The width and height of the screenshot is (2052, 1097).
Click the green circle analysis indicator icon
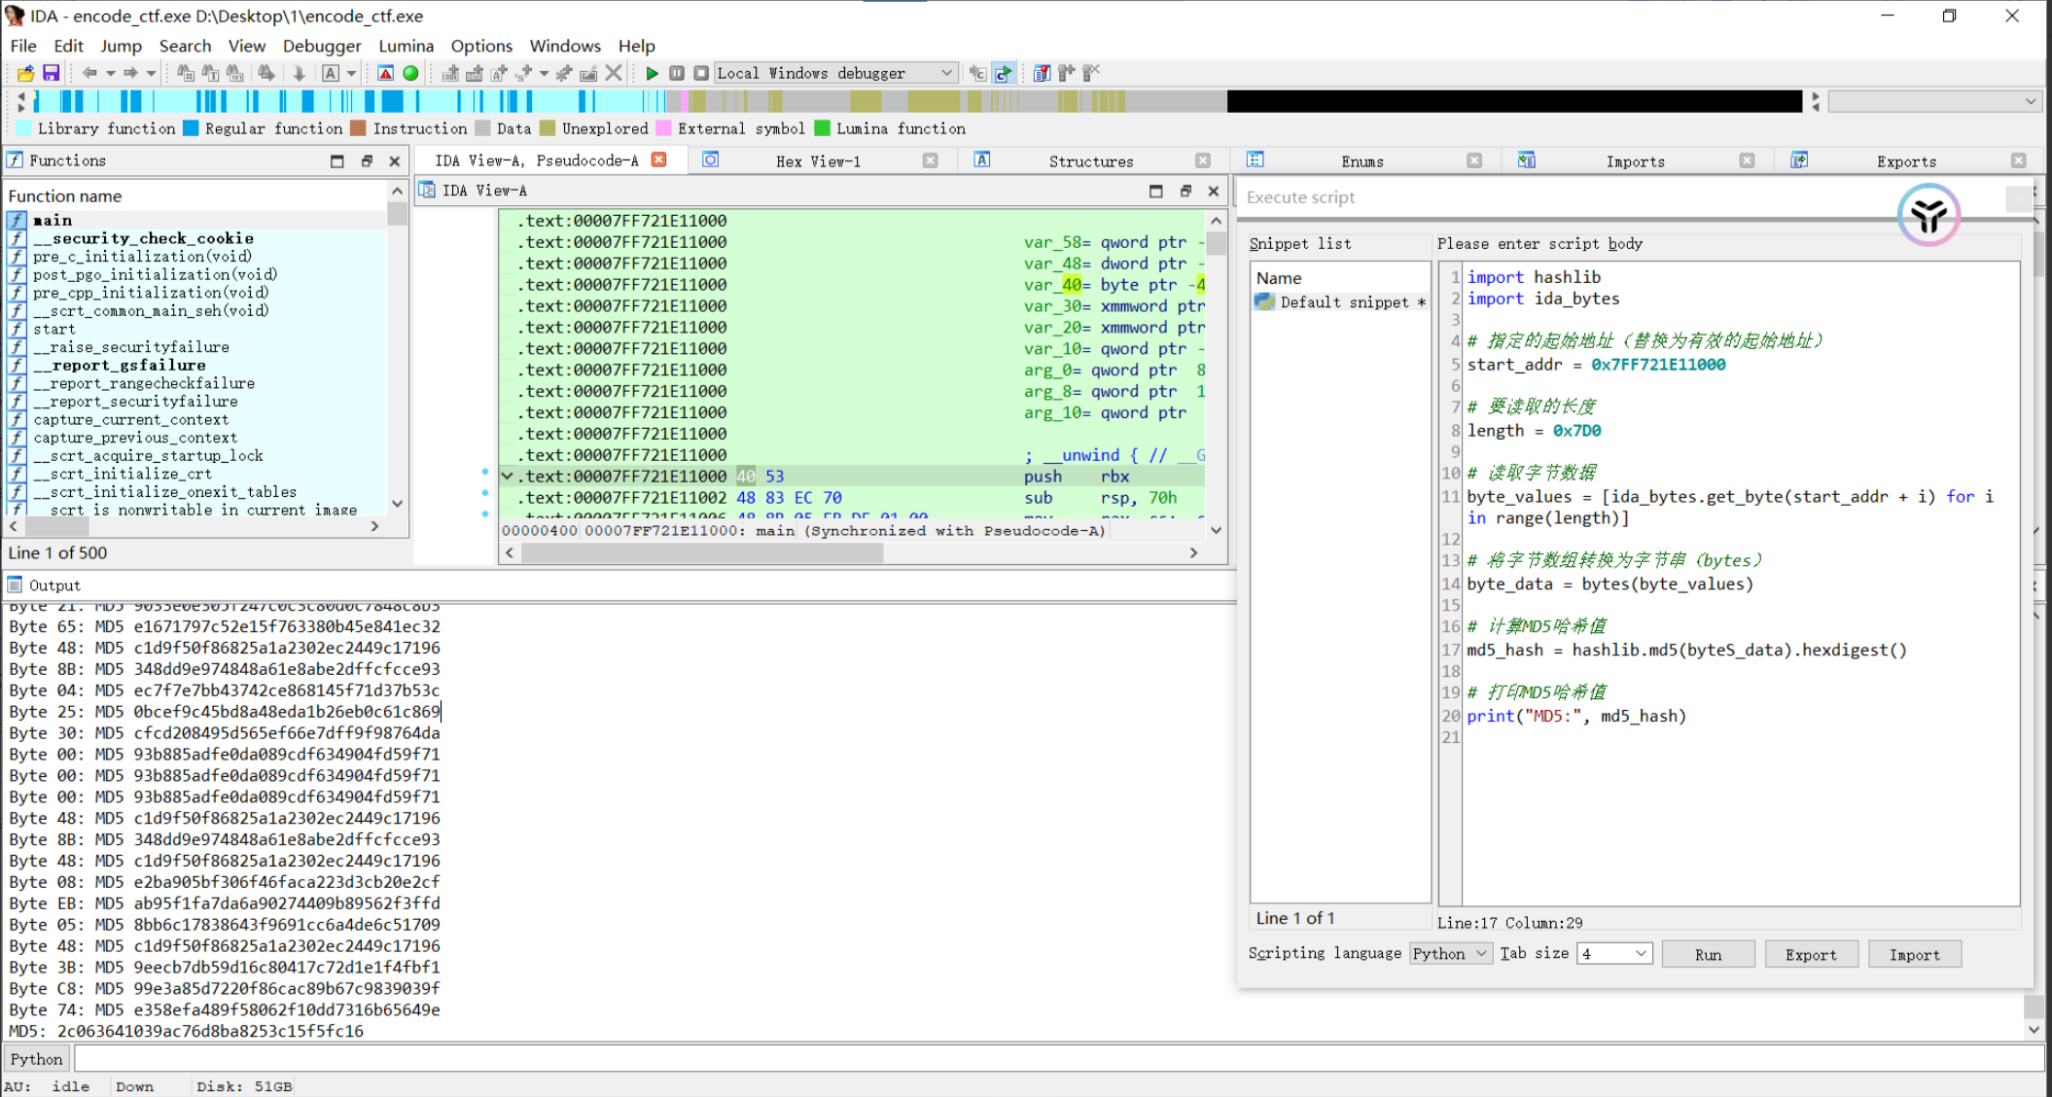point(410,73)
